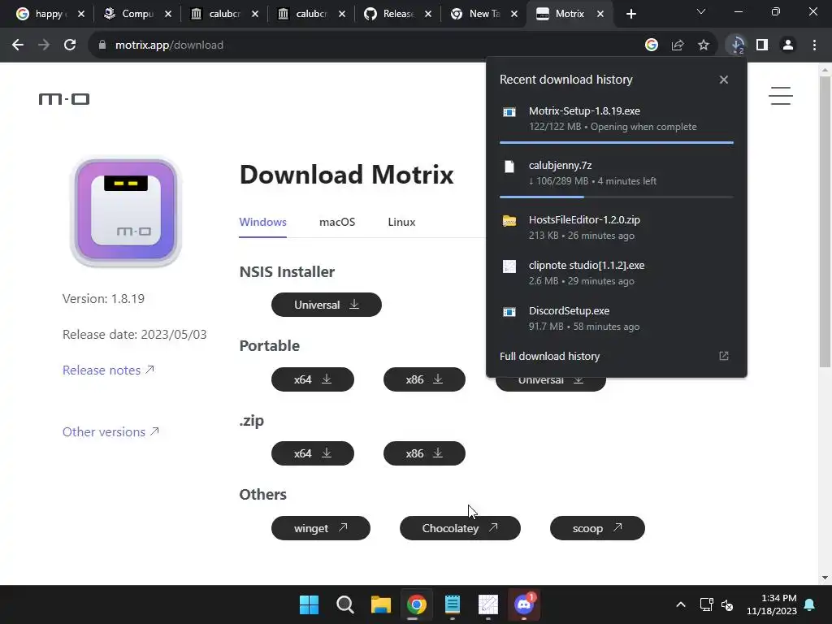832x624 pixels.
Task: Open File Explorer from the taskbar
Action: [x=380, y=604]
